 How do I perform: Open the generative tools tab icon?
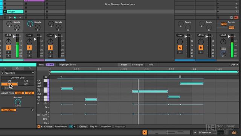click(30, 68)
